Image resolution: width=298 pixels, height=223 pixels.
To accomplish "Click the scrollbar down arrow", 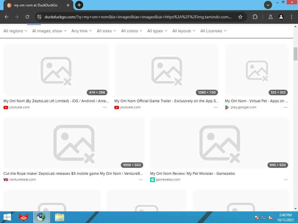I will (295, 209).
